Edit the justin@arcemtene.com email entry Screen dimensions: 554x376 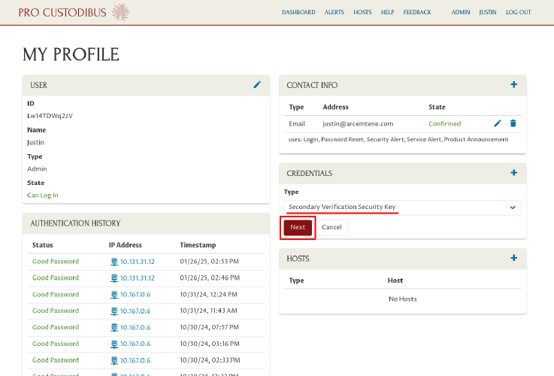[498, 123]
